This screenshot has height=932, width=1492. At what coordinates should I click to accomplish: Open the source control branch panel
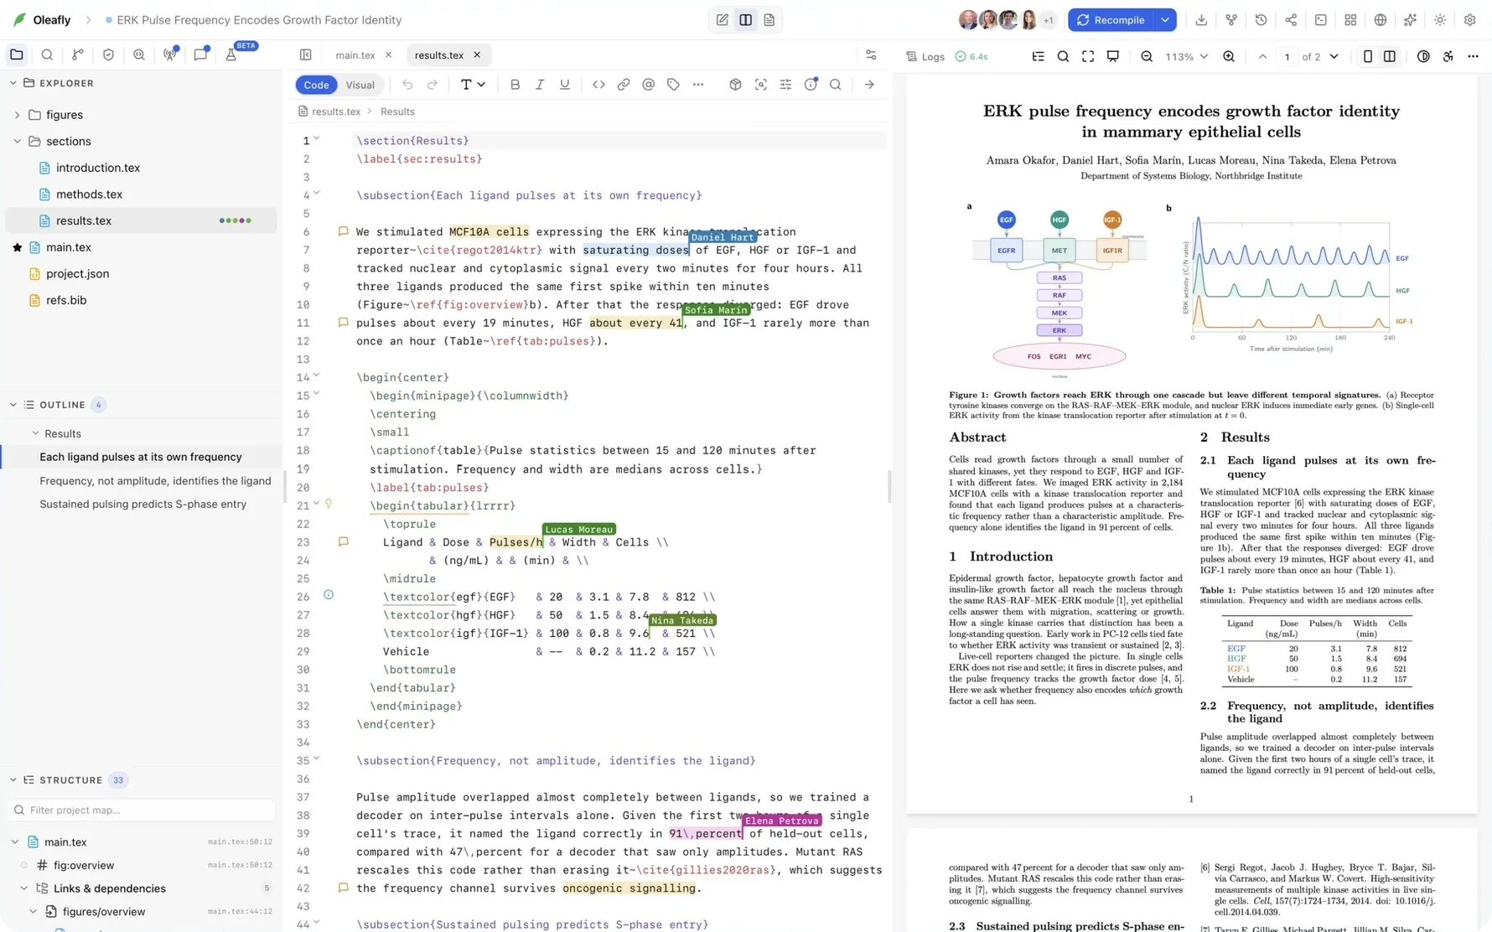tap(78, 54)
